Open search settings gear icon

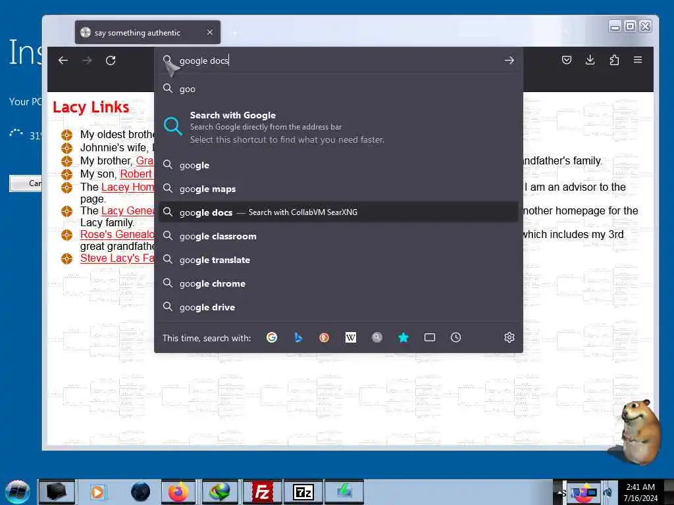coord(509,337)
